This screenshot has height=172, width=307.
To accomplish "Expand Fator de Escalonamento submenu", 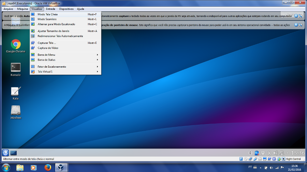I will (65, 67).
